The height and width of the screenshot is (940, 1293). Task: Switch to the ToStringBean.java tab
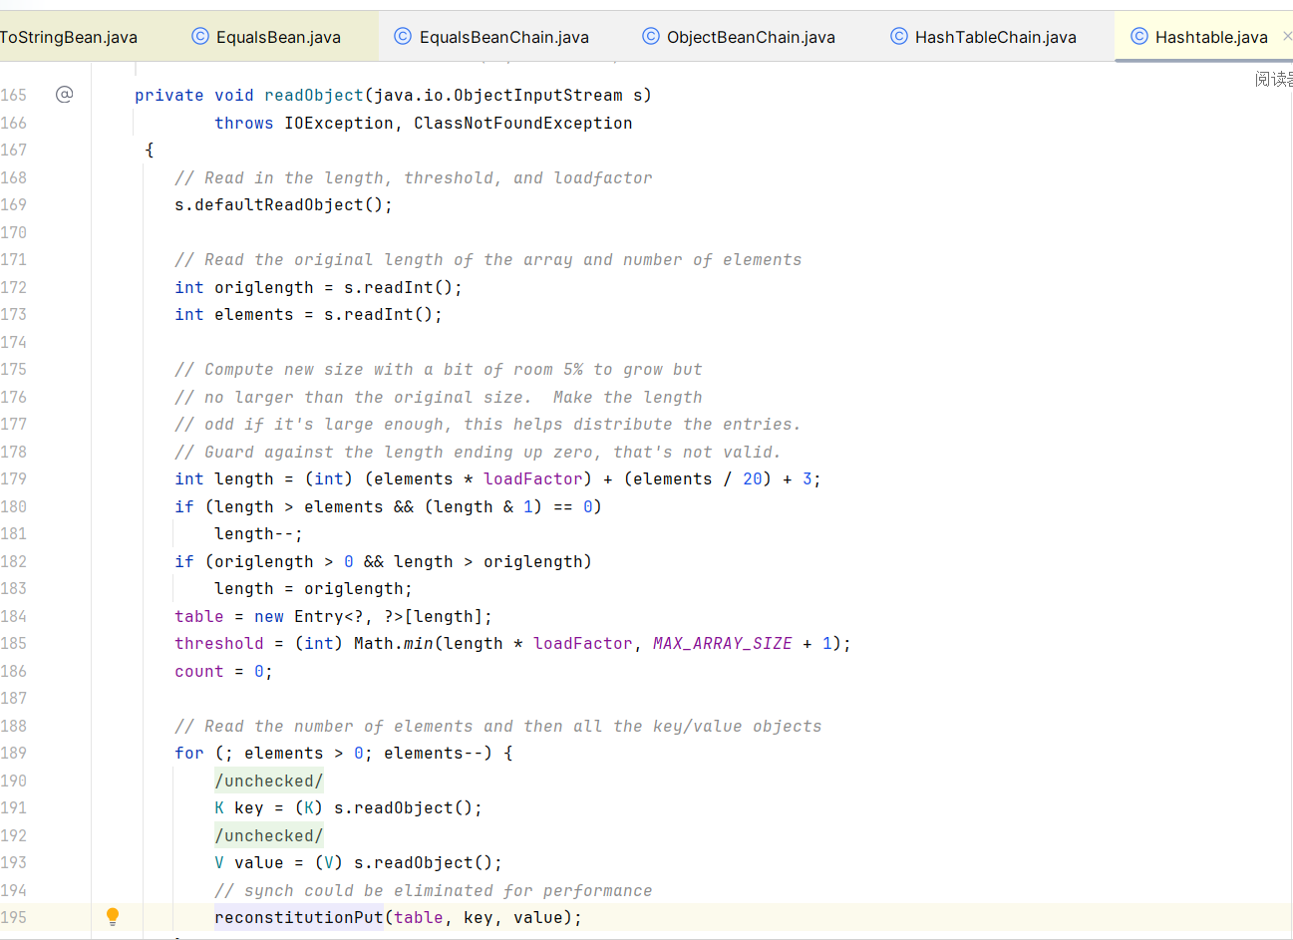[69, 37]
